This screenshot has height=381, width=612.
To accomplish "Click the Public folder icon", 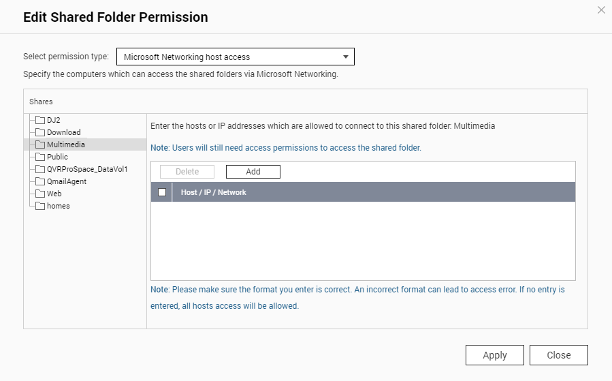I will pos(40,157).
